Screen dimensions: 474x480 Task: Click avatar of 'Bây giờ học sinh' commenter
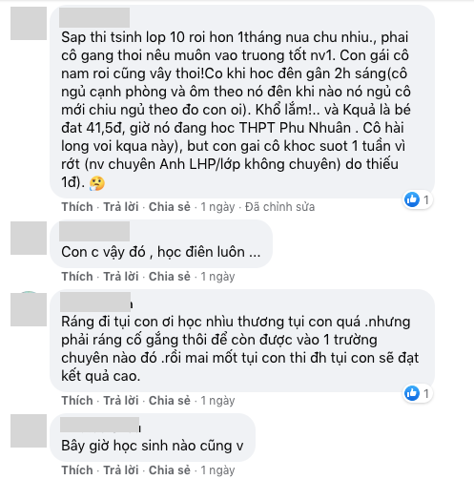(x=29, y=430)
